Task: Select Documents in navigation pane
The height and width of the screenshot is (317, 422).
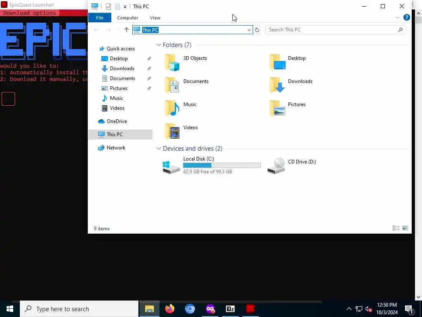Action: coord(122,78)
